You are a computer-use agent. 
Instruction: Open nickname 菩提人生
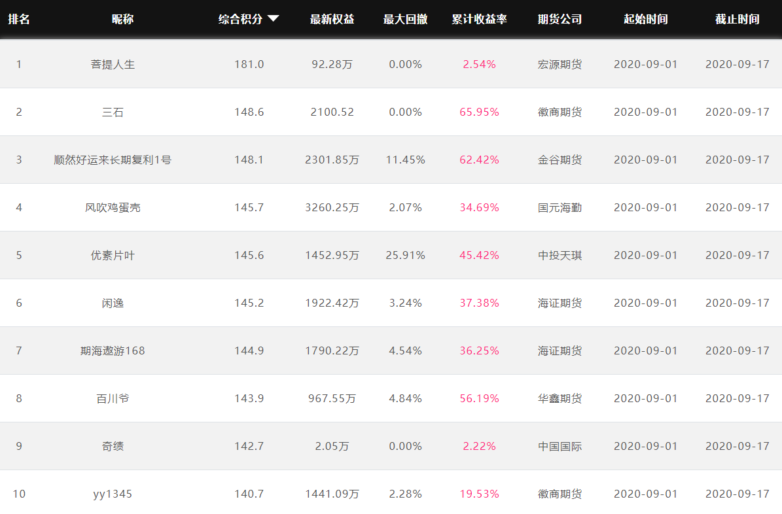[x=113, y=64]
